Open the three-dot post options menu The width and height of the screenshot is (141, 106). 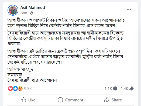tap(129, 10)
